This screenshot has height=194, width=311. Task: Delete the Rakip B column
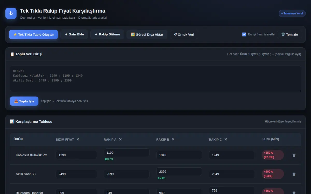(173, 139)
